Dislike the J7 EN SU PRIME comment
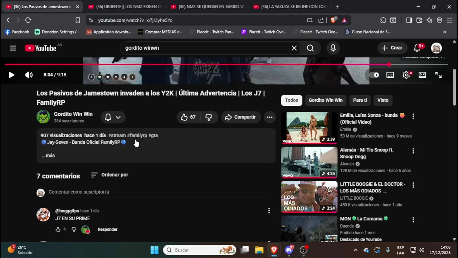 coord(74,229)
